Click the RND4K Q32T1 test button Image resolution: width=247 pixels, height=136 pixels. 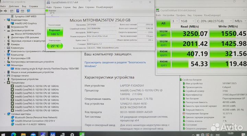coord(164,53)
